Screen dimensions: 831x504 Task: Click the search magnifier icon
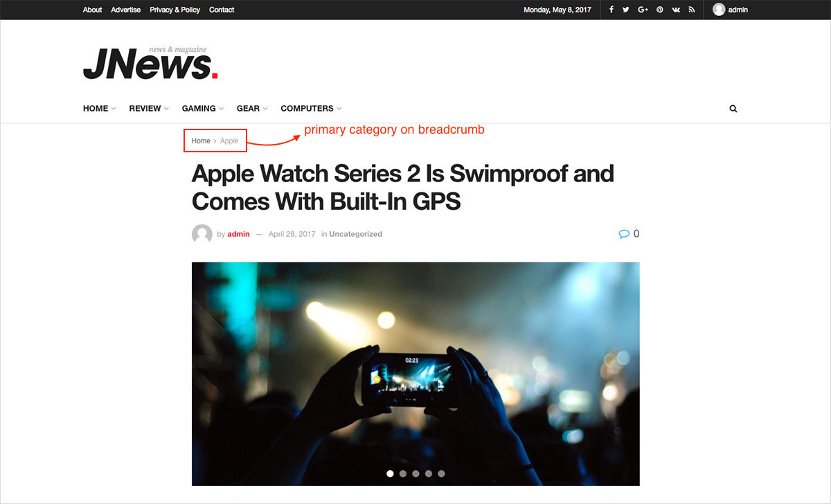tap(733, 109)
